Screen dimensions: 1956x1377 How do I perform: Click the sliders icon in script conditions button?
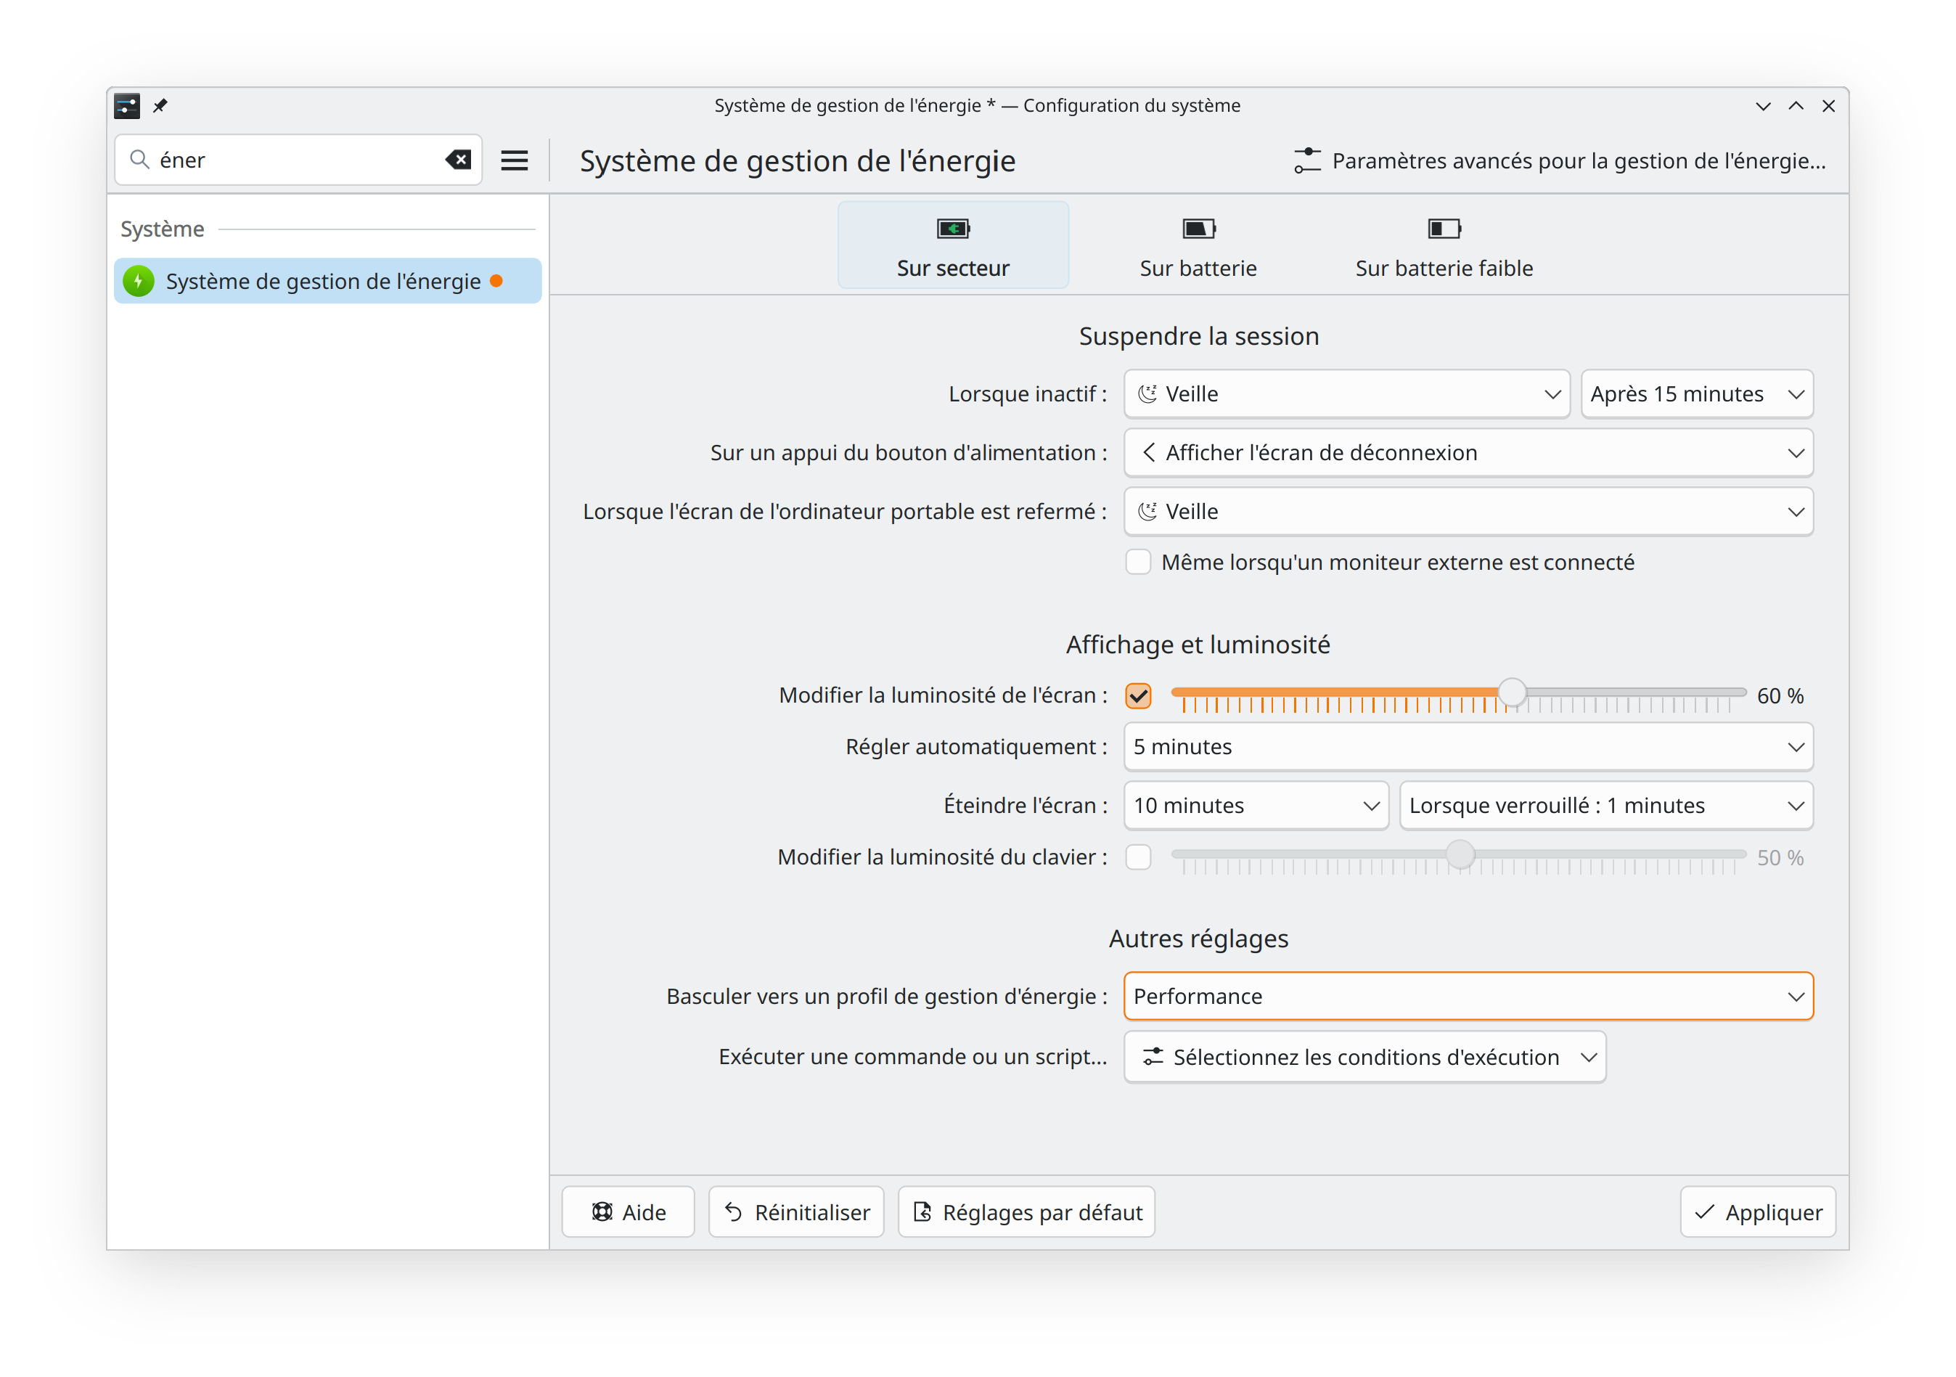click(x=1153, y=1057)
